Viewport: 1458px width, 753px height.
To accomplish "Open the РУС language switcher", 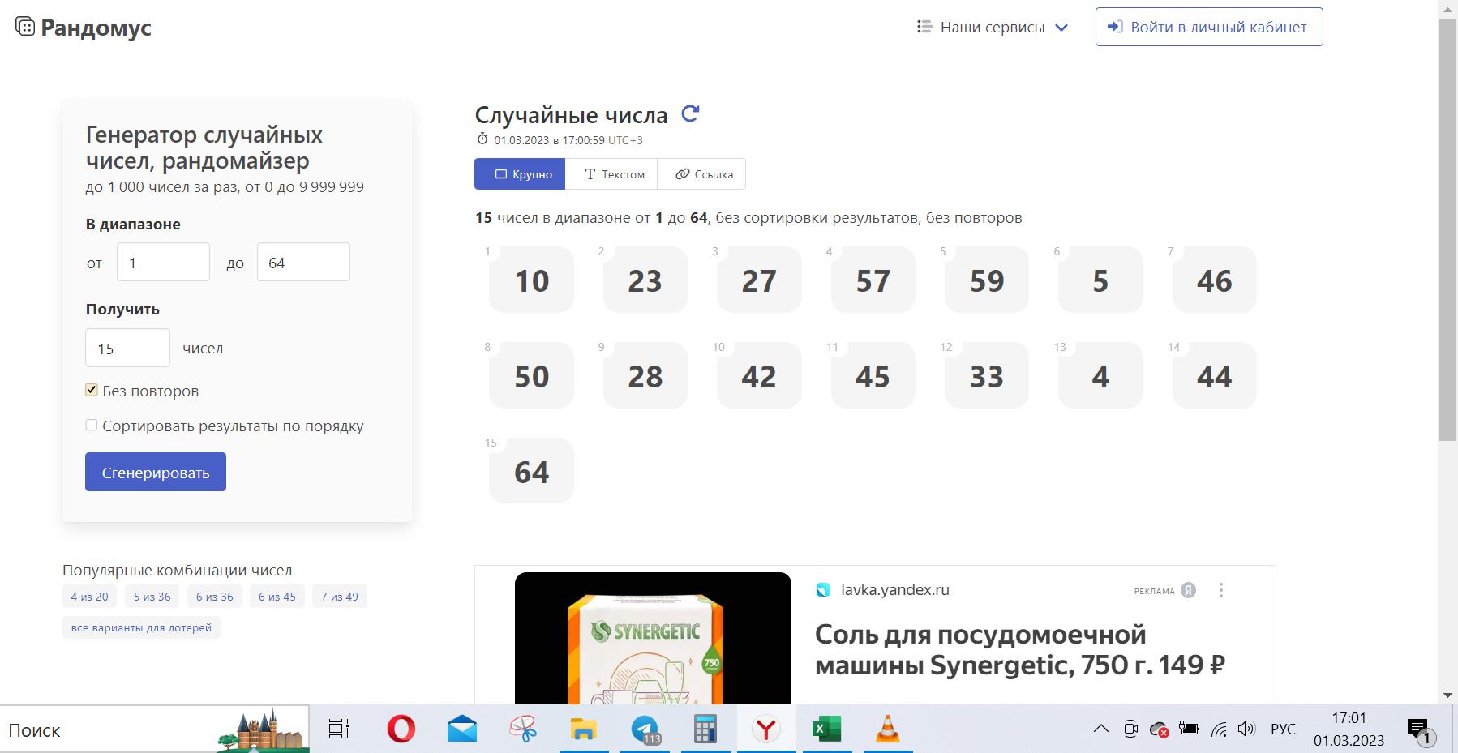I will click(x=1282, y=729).
